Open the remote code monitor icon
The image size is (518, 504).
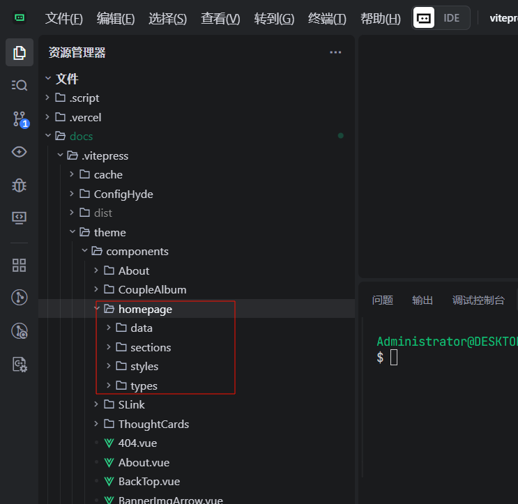pyautogui.click(x=20, y=218)
